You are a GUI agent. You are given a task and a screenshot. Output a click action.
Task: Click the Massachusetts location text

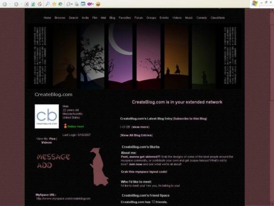[73, 114]
